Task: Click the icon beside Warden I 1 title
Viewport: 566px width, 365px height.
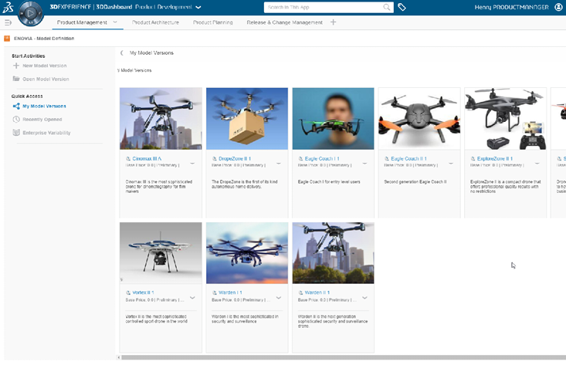Action: click(215, 293)
